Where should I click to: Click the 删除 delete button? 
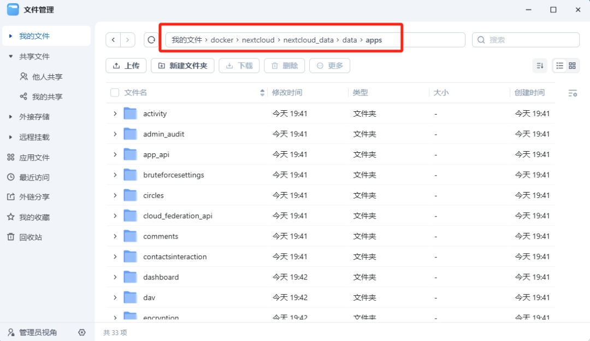(285, 66)
